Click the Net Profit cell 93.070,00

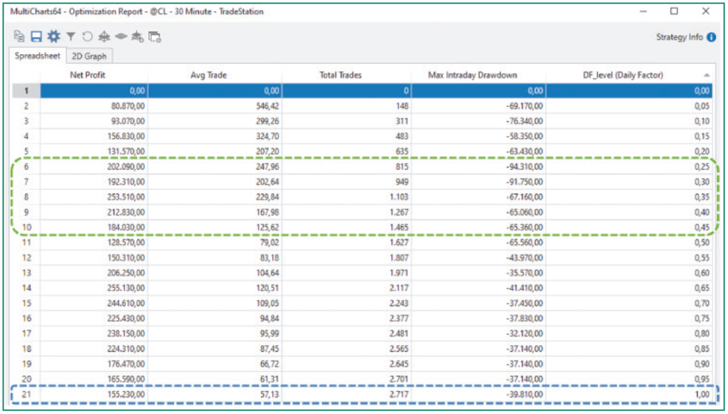tap(95, 121)
